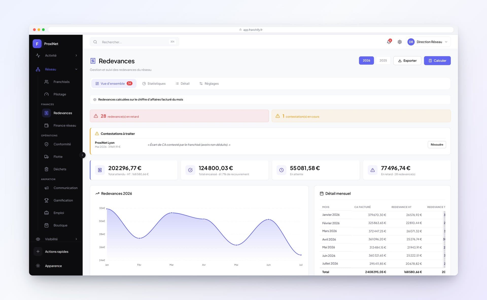Click the Exporter button

(x=407, y=61)
